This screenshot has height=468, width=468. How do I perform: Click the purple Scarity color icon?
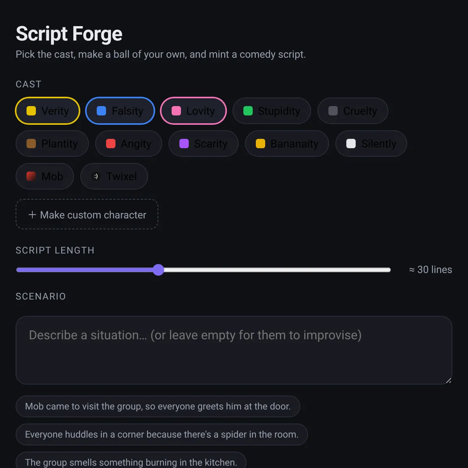click(x=184, y=144)
